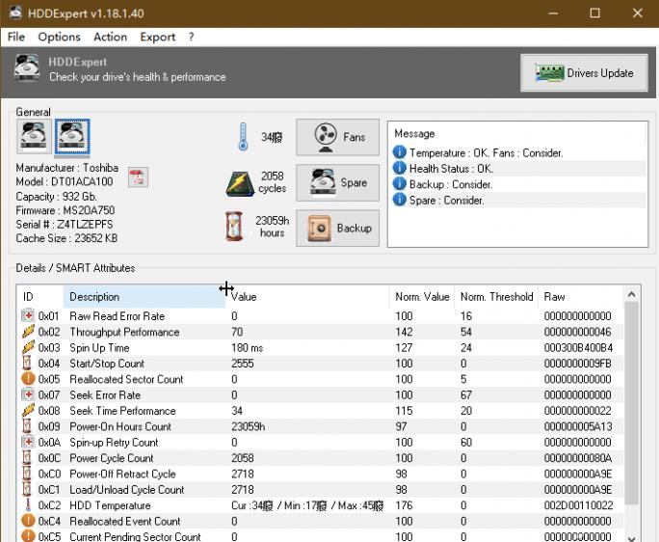
Task: Click the SMART table vertical scrollbar thumb
Action: click(631, 403)
